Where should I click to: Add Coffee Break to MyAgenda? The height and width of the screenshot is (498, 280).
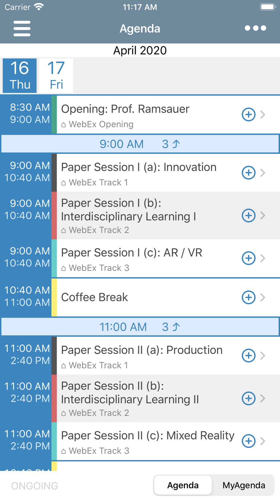(x=248, y=297)
